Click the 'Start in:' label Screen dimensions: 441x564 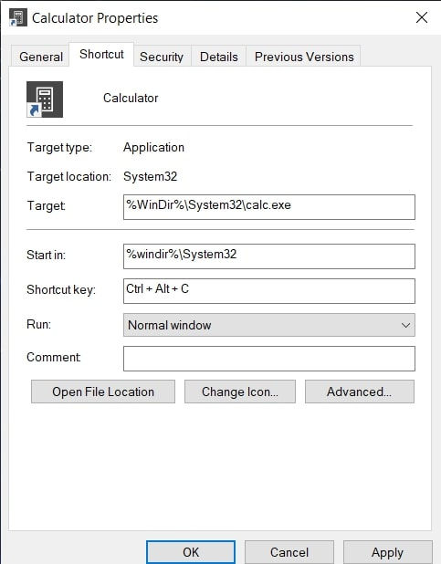[46, 255]
